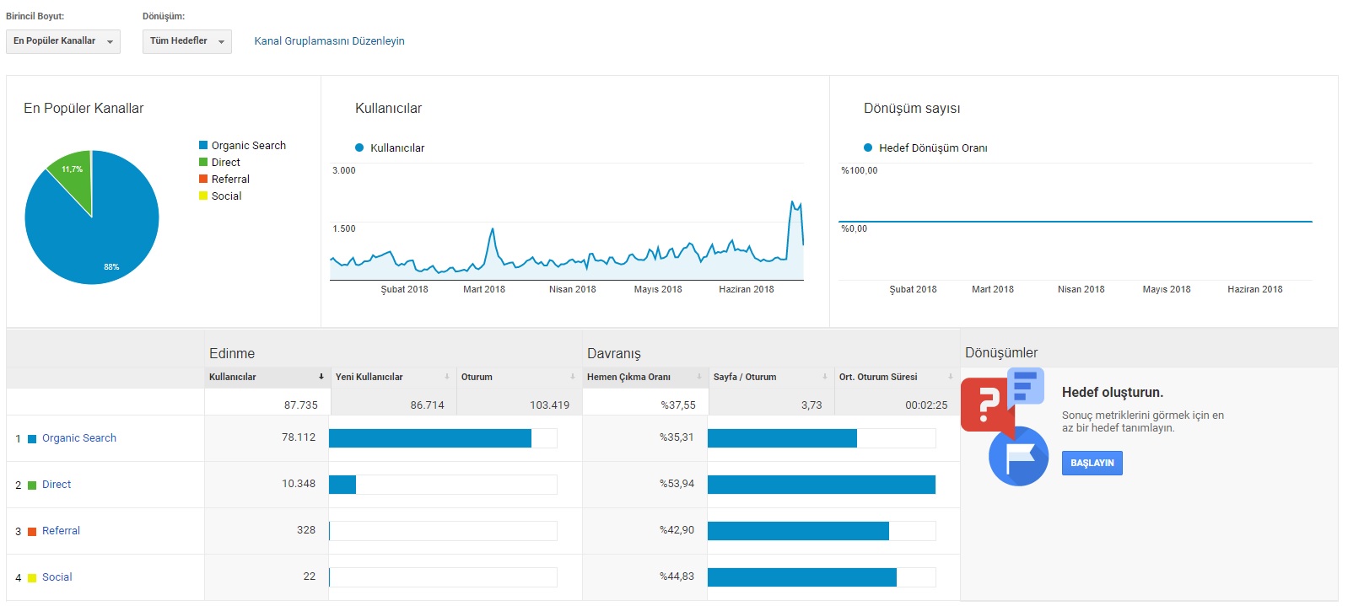Image resolution: width=1348 pixels, height=606 pixels.
Task: Click the Edinme section header
Action: click(x=232, y=354)
